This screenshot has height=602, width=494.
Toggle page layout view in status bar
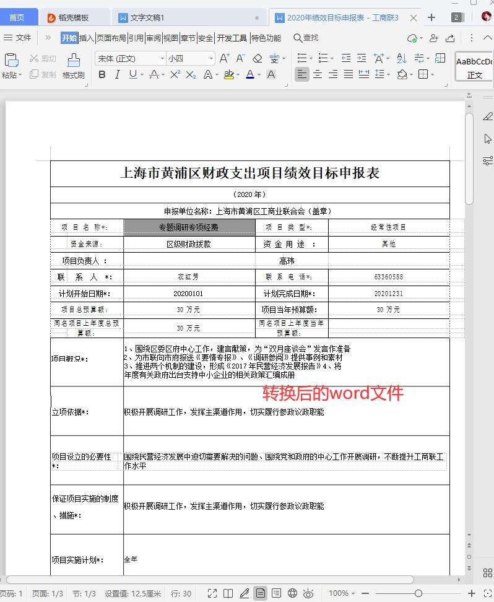260,593
